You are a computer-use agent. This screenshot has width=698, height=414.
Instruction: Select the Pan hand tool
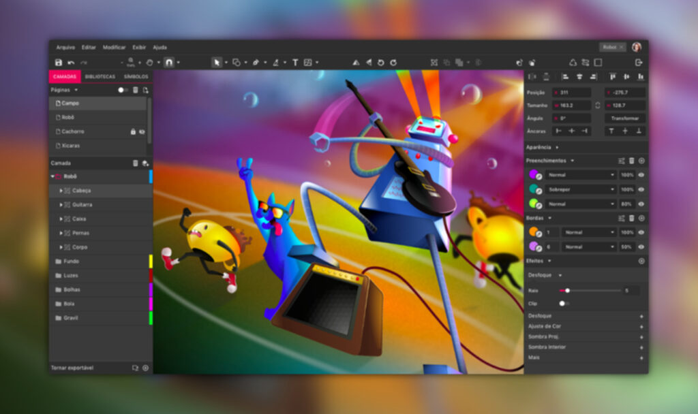[x=149, y=63]
